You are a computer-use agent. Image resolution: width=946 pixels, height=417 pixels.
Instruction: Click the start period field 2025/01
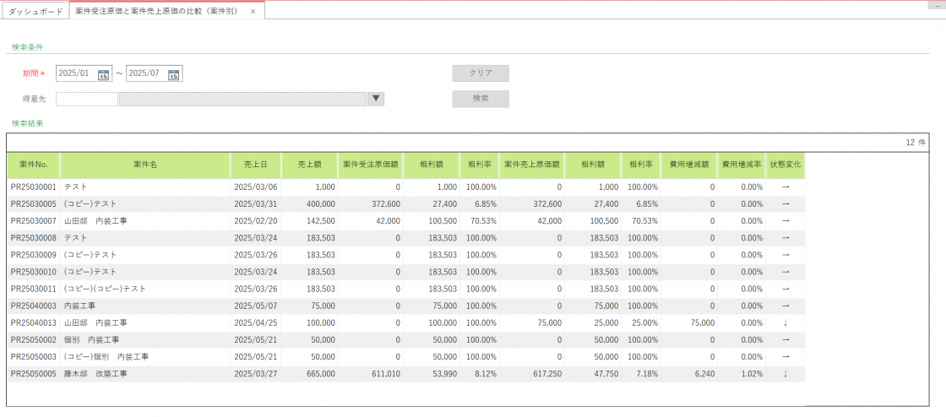point(76,74)
